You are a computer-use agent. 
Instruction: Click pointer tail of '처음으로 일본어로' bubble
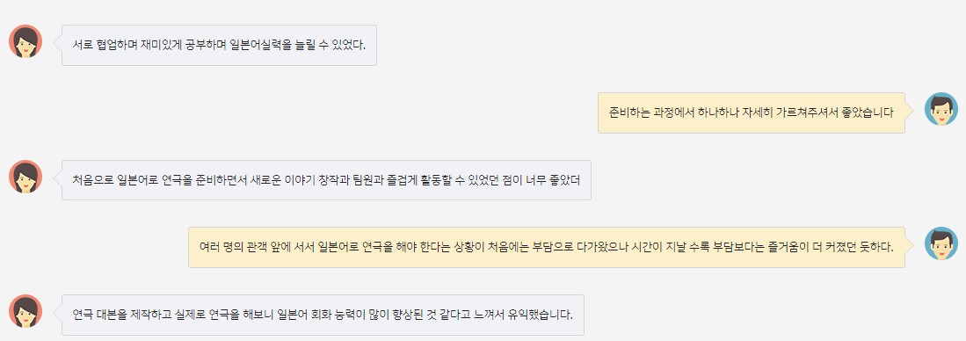pos(58,178)
